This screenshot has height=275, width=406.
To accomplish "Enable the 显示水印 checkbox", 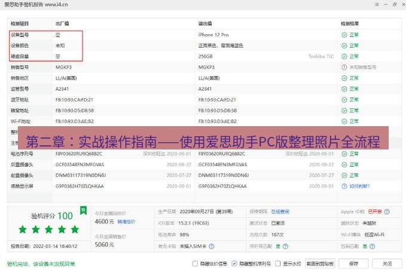I will tap(278, 264).
